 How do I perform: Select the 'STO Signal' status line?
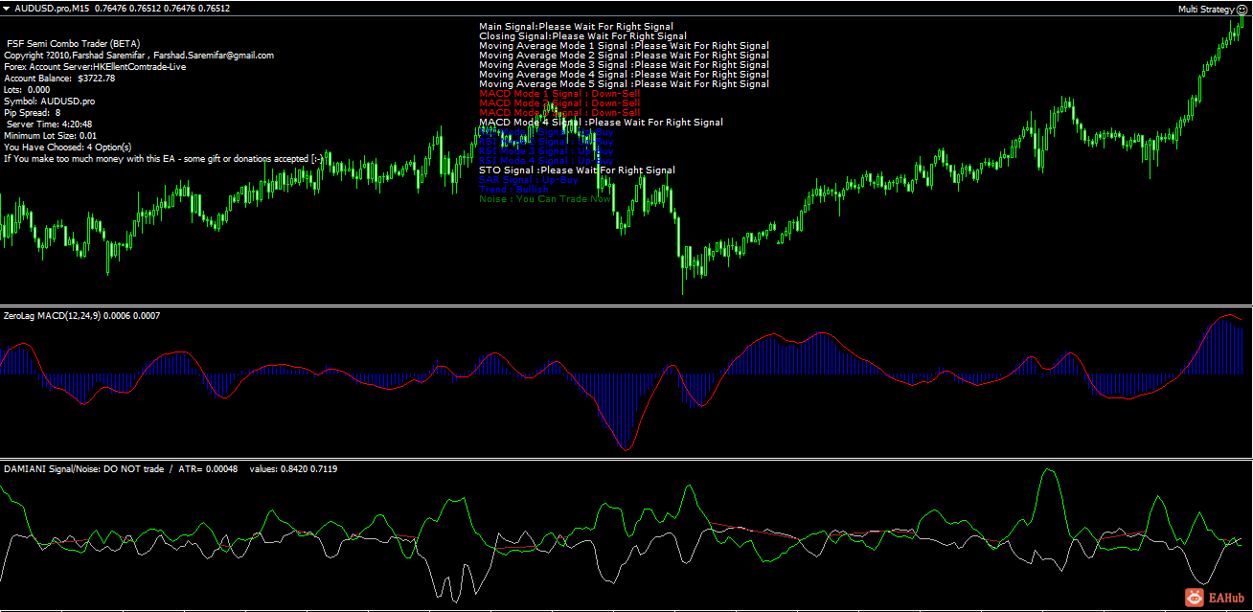point(577,170)
